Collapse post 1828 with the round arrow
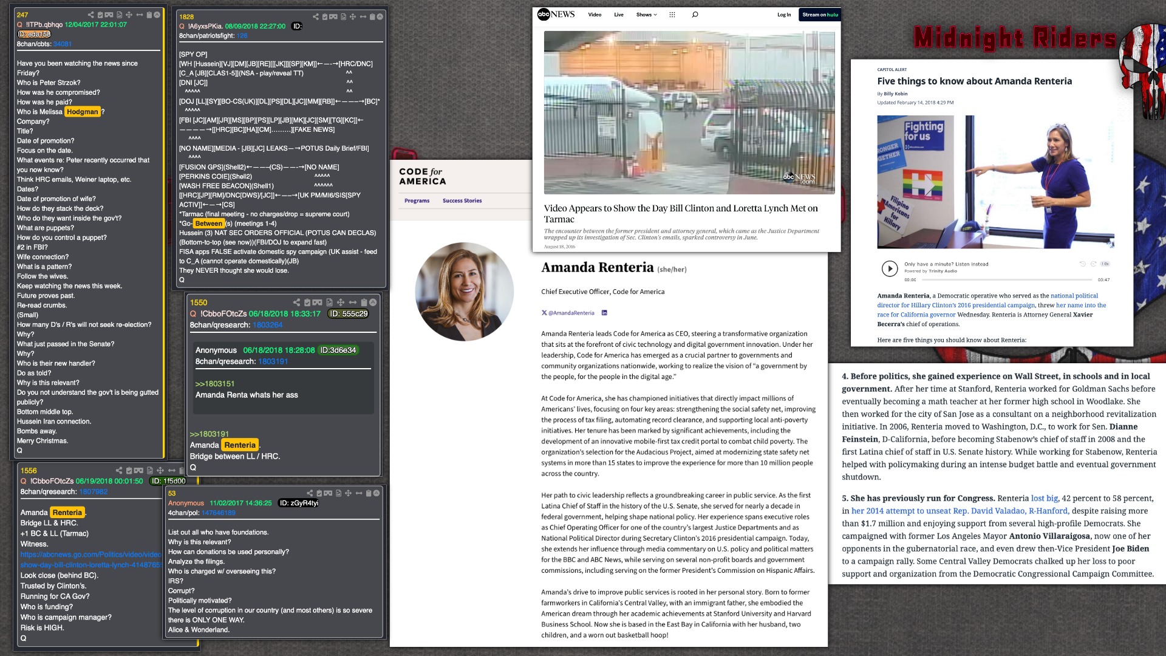 (380, 16)
